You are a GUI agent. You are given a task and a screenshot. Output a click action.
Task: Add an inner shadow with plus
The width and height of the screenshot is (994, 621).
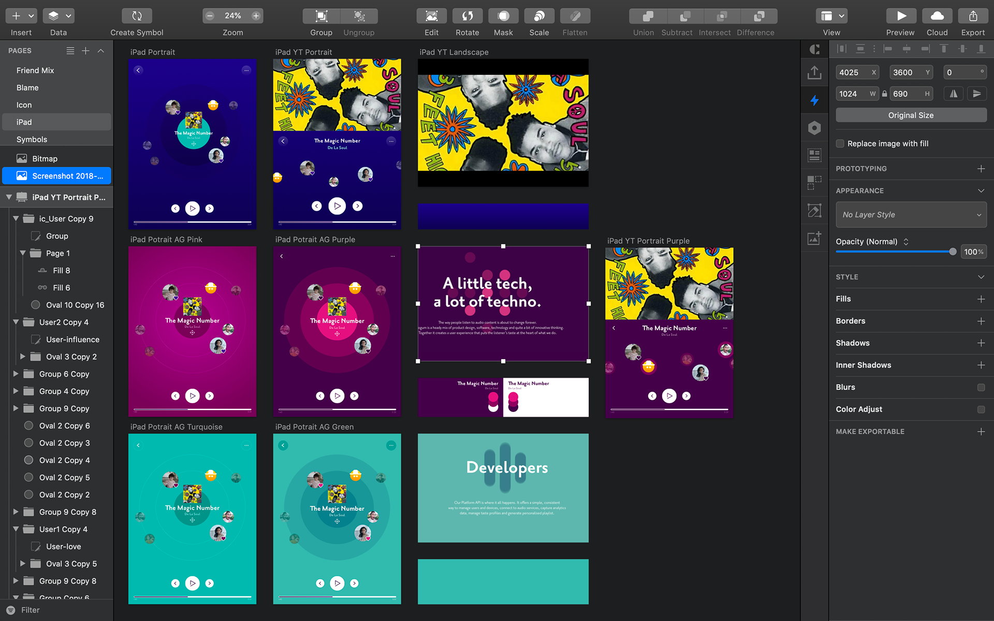coord(981,365)
